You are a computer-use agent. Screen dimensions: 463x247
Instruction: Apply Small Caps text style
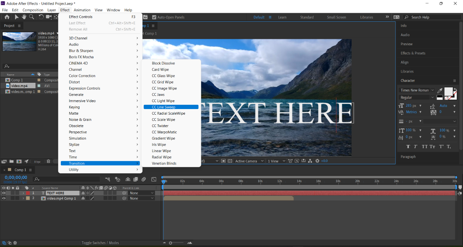click(433, 146)
